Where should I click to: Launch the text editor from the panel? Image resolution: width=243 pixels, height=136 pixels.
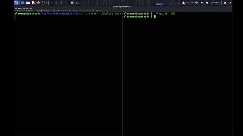click(x=33, y=3)
